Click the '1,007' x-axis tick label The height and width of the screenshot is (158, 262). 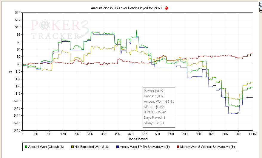[x=253, y=134]
